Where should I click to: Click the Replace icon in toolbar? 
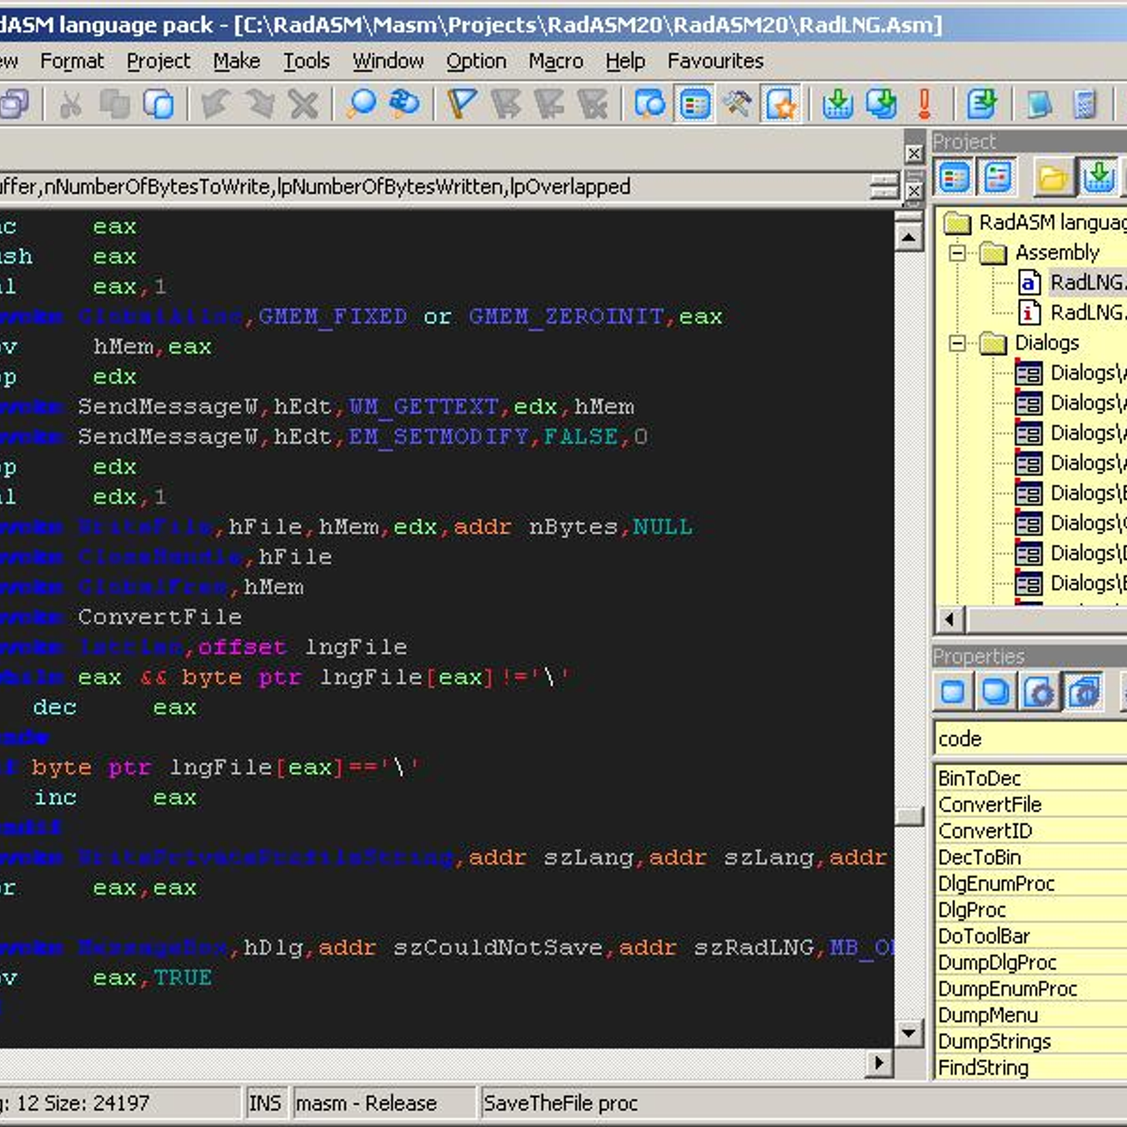pos(405,103)
